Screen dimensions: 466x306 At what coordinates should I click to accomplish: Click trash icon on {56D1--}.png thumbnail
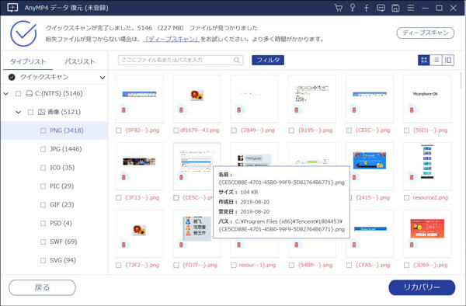tap(412, 110)
